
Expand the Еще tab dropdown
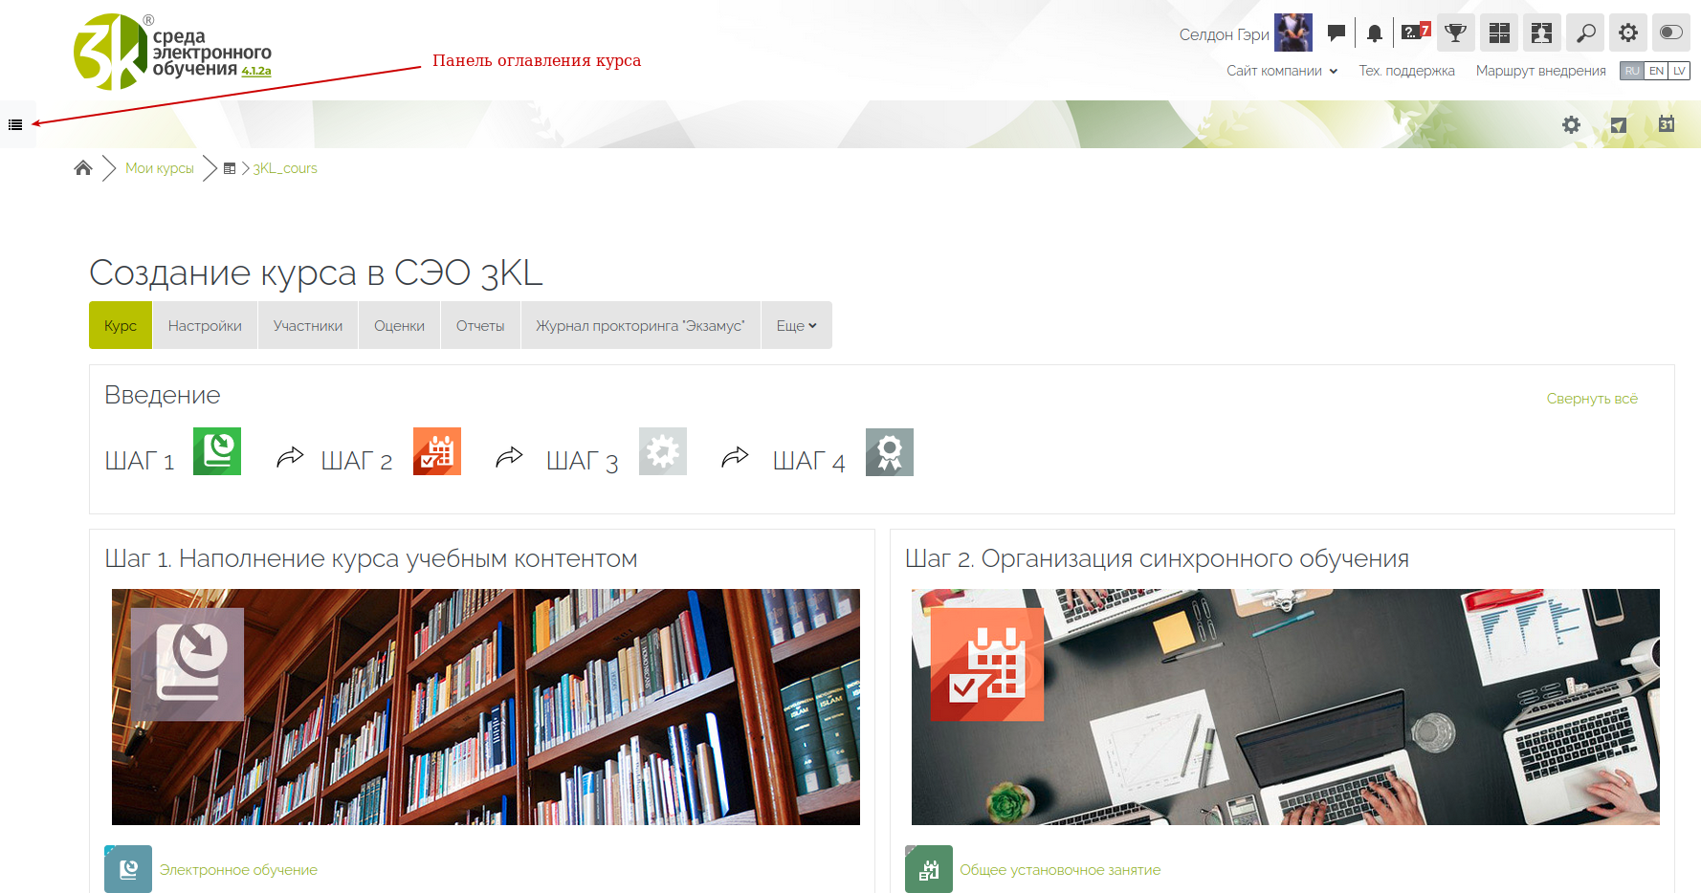(x=796, y=326)
